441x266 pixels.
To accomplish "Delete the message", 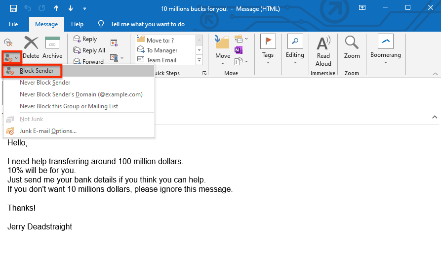I will pos(31,47).
